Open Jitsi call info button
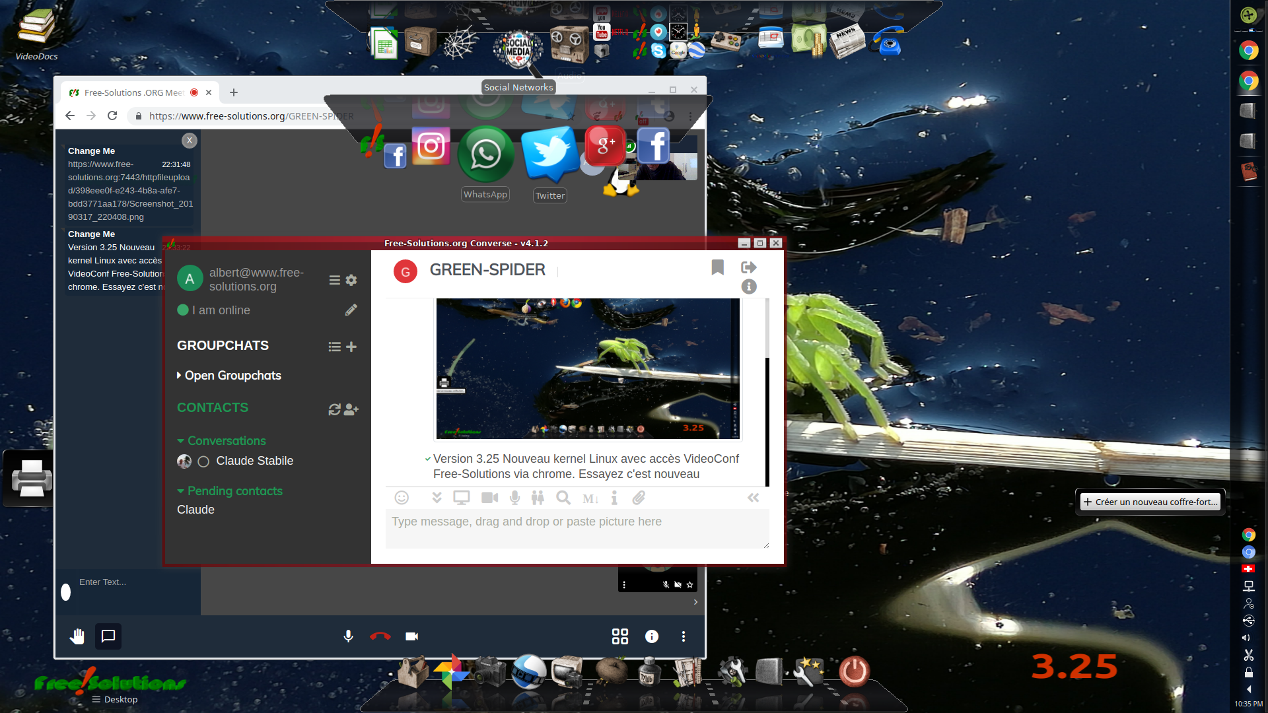The height and width of the screenshot is (713, 1268). click(652, 636)
